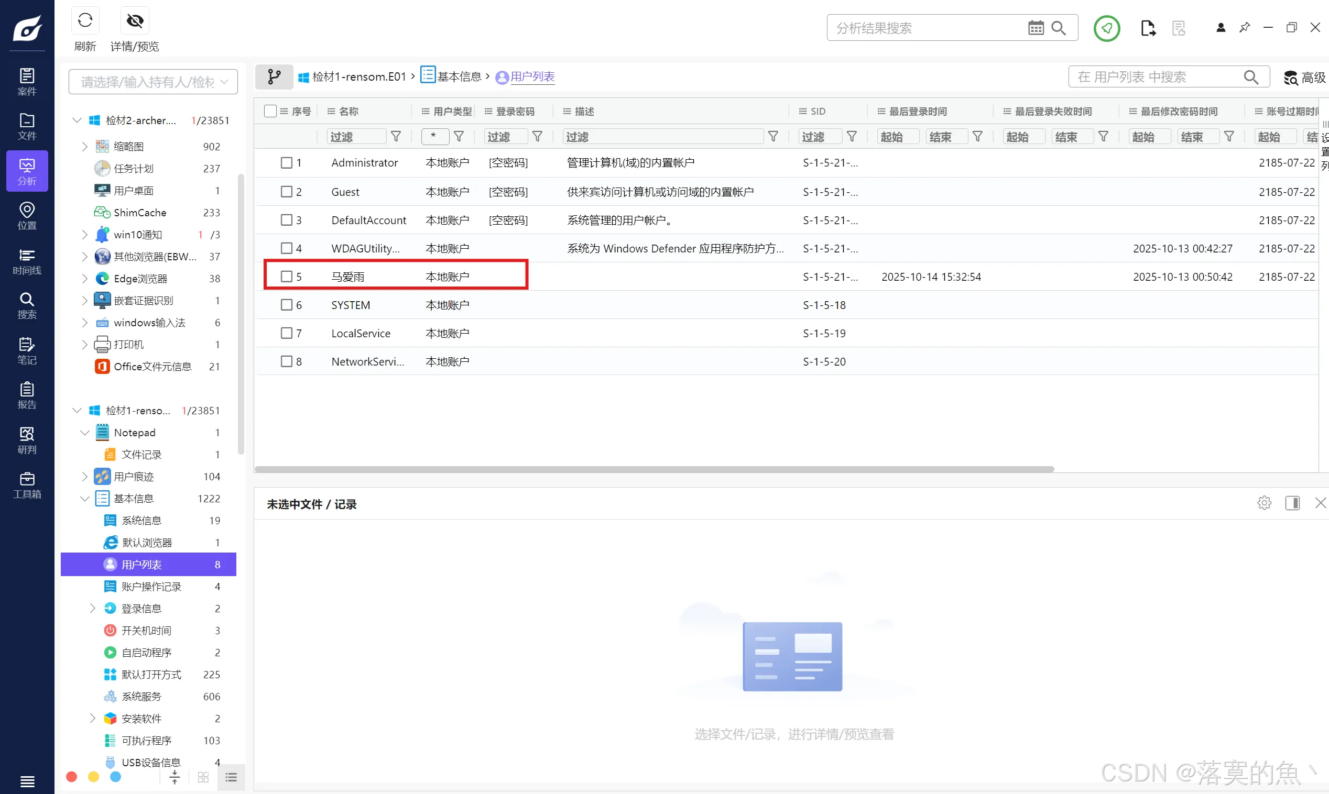Check the checkbox for Administrator row

point(286,163)
